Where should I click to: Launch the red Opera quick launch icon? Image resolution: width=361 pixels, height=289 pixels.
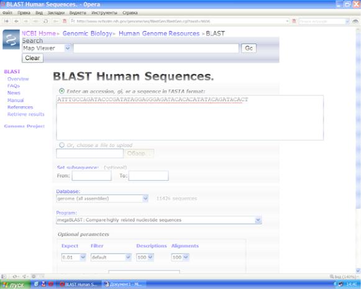[x=51, y=284]
